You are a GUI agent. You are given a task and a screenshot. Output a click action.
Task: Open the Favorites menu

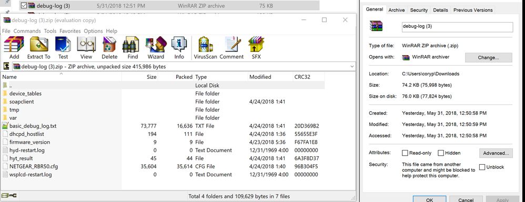(70, 31)
